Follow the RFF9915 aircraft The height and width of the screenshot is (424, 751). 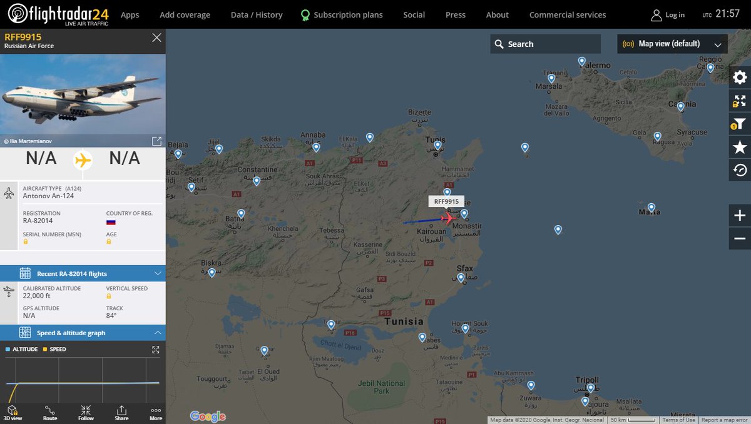tap(86, 413)
